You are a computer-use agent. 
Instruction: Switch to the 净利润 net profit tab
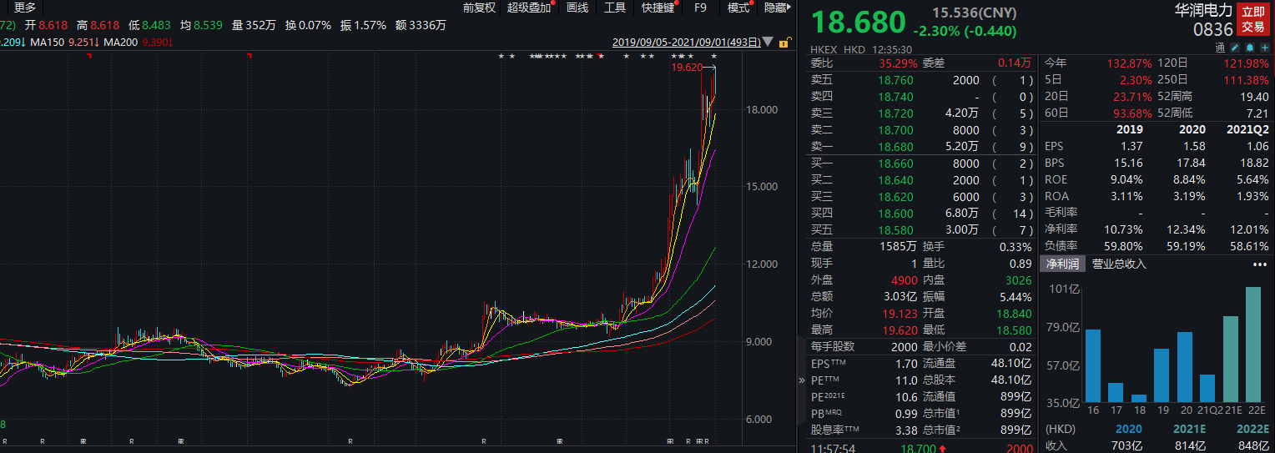point(1062,264)
